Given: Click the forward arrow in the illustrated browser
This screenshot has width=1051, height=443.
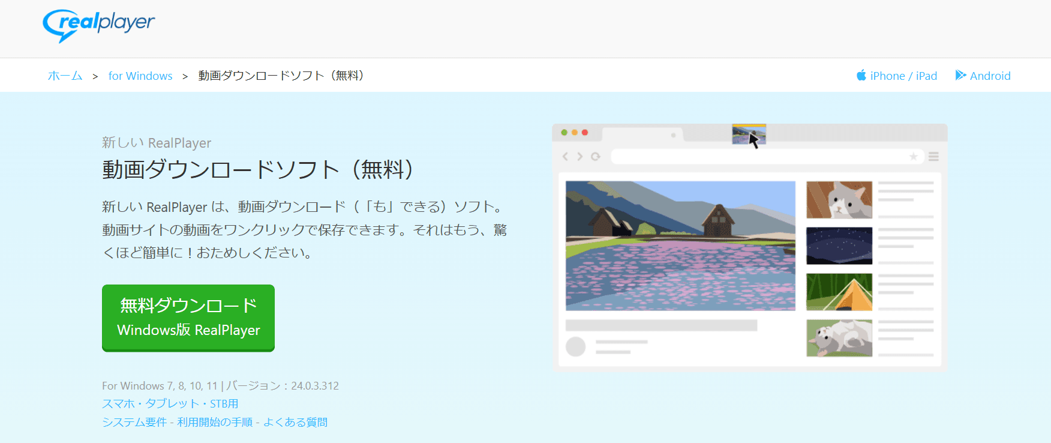Looking at the screenshot, I should point(579,157).
